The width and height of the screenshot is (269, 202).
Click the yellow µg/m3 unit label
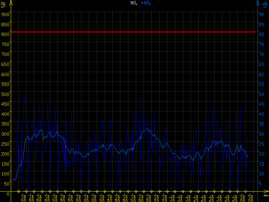click(3, 4)
